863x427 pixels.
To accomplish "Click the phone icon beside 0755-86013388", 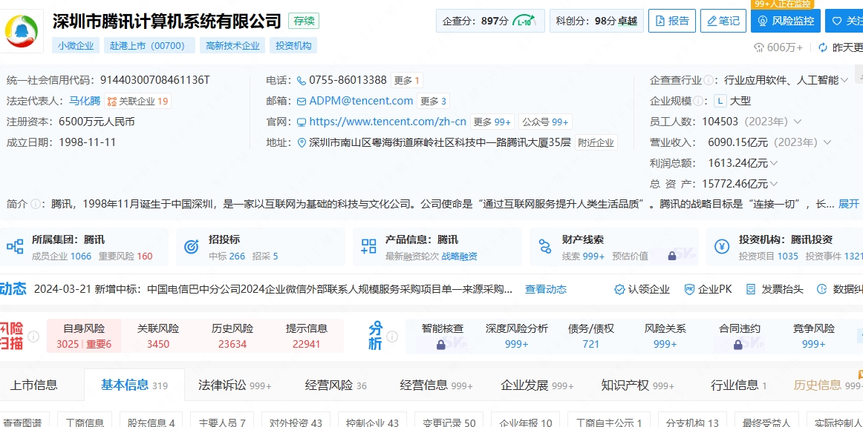I will coord(300,79).
